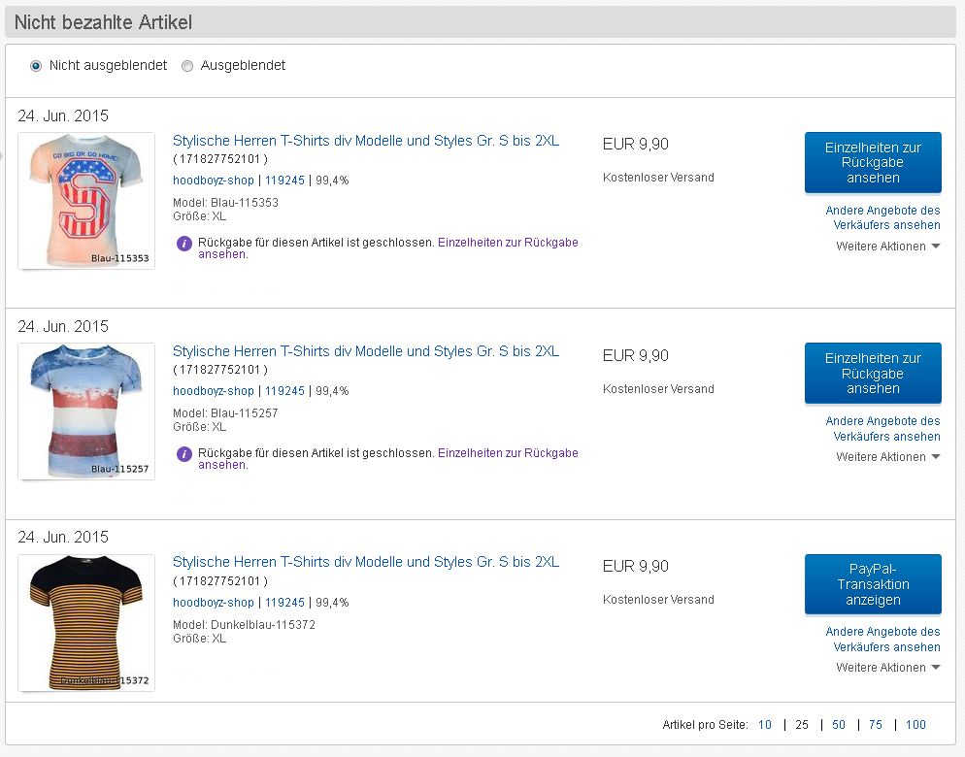
Task: Expand 'Weitere Aktionen' for the Blau-115353 shirt
Action: pos(887,247)
